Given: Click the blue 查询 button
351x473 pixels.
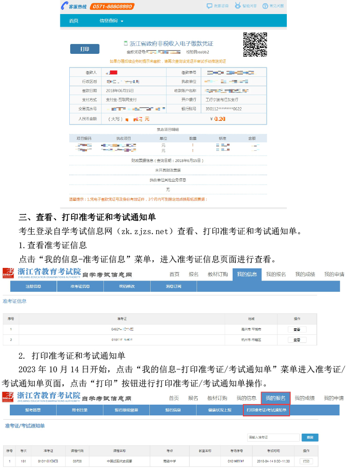Looking at the screenshot, I should 310,437.
